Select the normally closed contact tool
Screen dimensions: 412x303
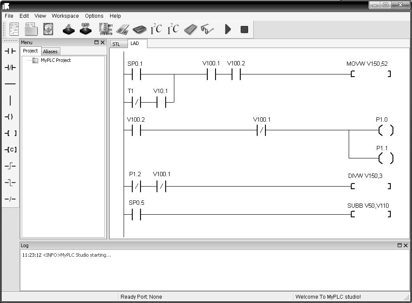pos(10,68)
